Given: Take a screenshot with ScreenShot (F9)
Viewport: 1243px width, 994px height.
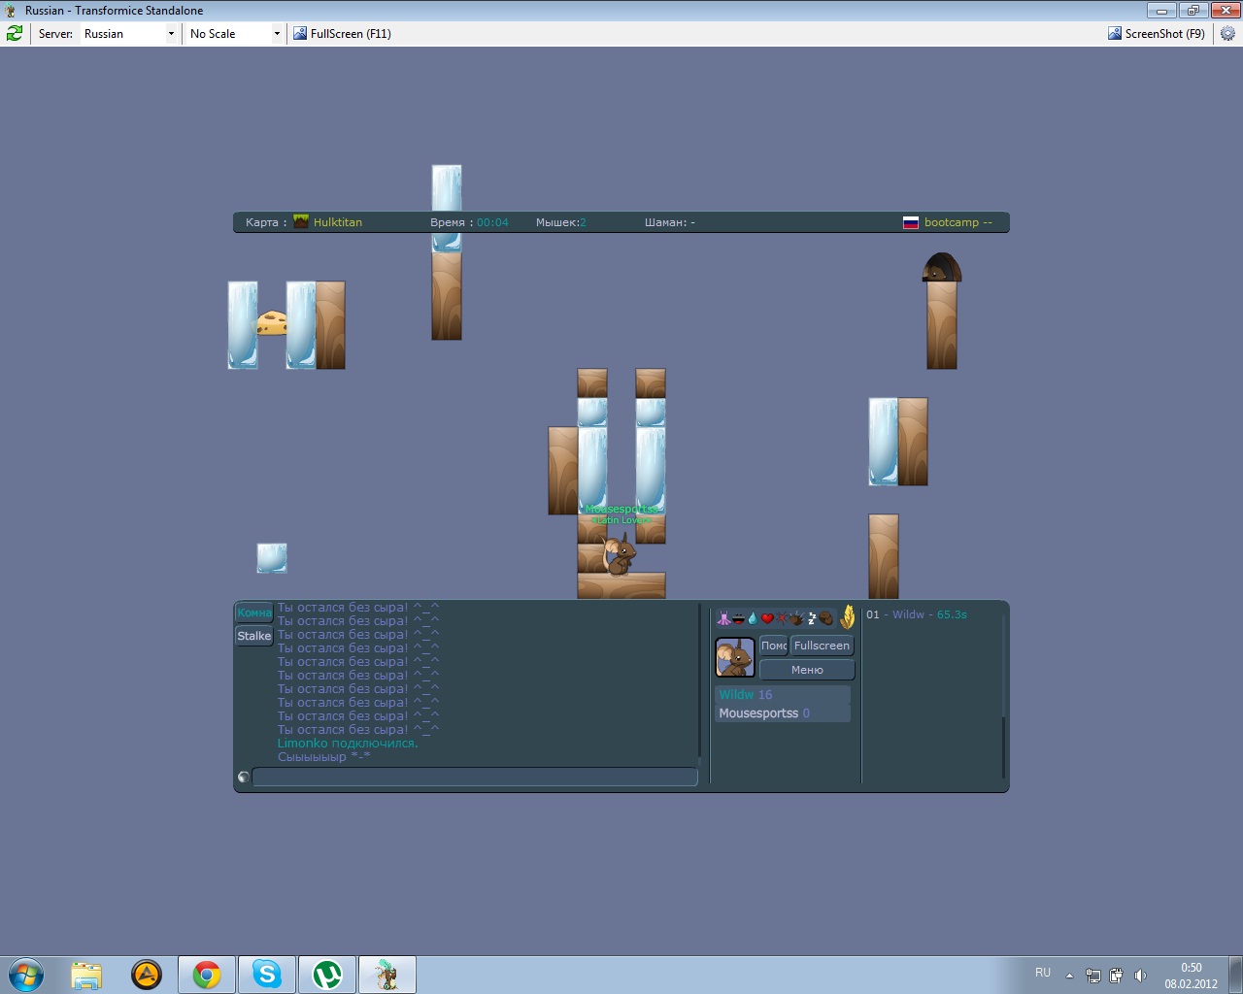Looking at the screenshot, I should click(1157, 33).
